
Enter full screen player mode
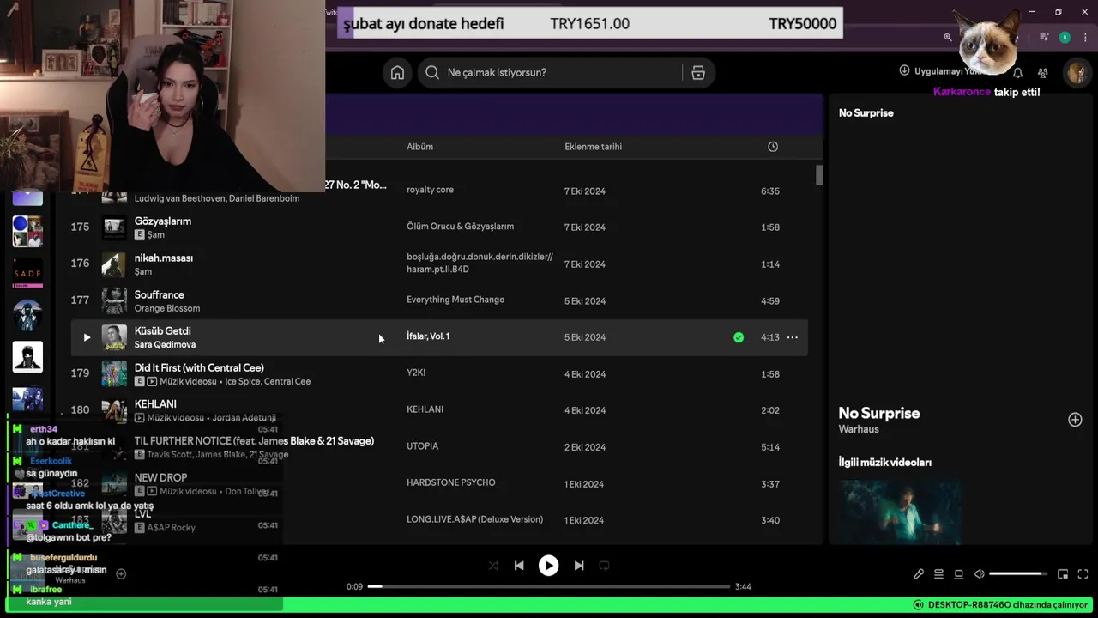(x=1083, y=574)
